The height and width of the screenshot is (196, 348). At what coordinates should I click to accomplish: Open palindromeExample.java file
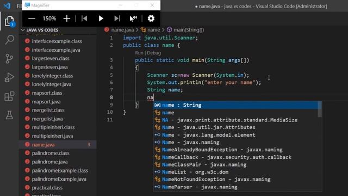click(x=58, y=179)
